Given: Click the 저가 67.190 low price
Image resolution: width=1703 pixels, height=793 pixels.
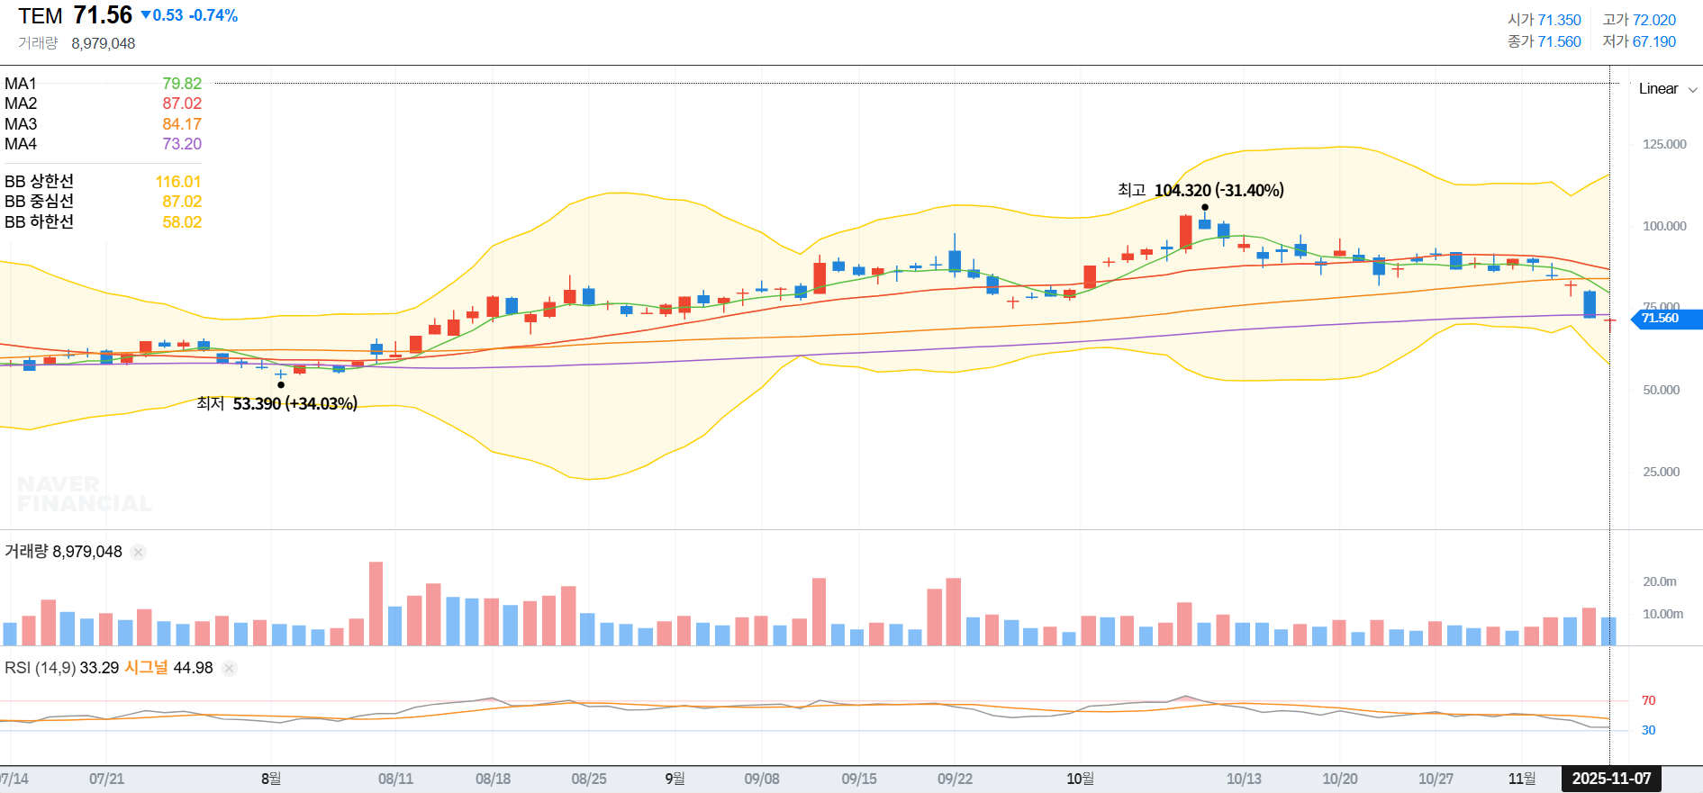Looking at the screenshot, I should pyautogui.click(x=1639, y=41).
